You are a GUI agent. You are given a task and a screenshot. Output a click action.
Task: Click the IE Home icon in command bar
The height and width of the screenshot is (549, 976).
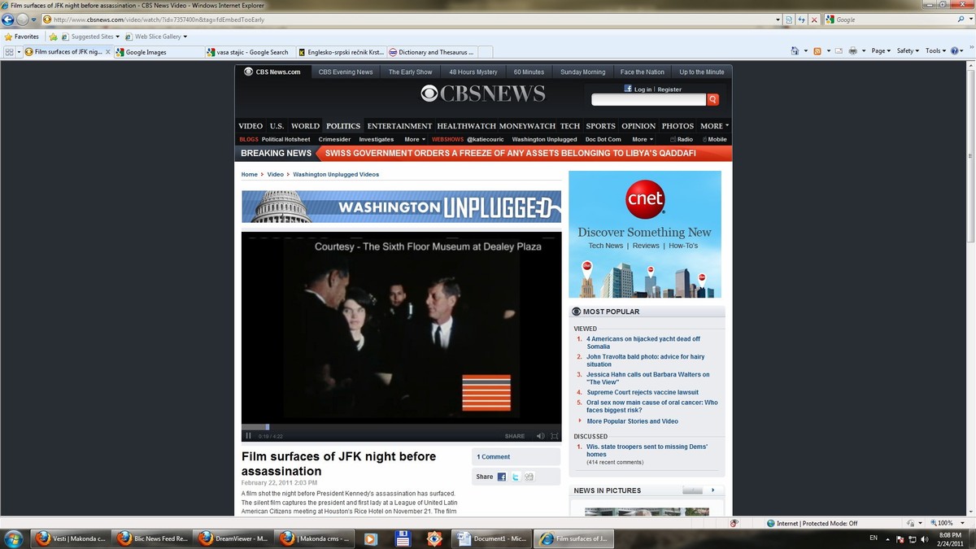795,50
